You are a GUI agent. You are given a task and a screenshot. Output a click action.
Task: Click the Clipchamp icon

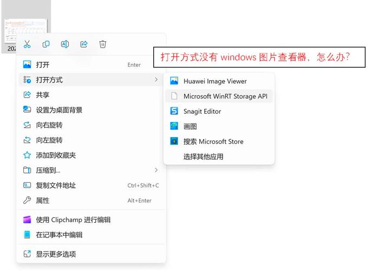click(27, 220)
